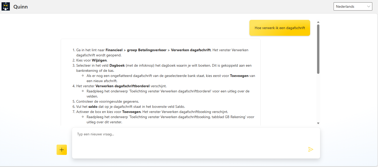Click the Quinn title text in the header
This screenshot has width=378, height=167.
click(x=21, y=7)
